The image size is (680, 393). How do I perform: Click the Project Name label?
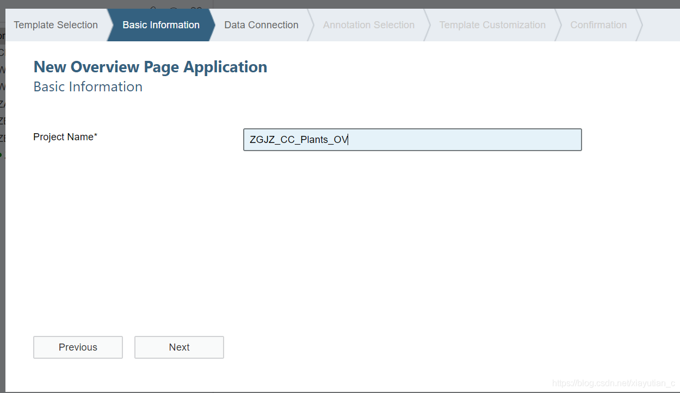coord(63,137)
